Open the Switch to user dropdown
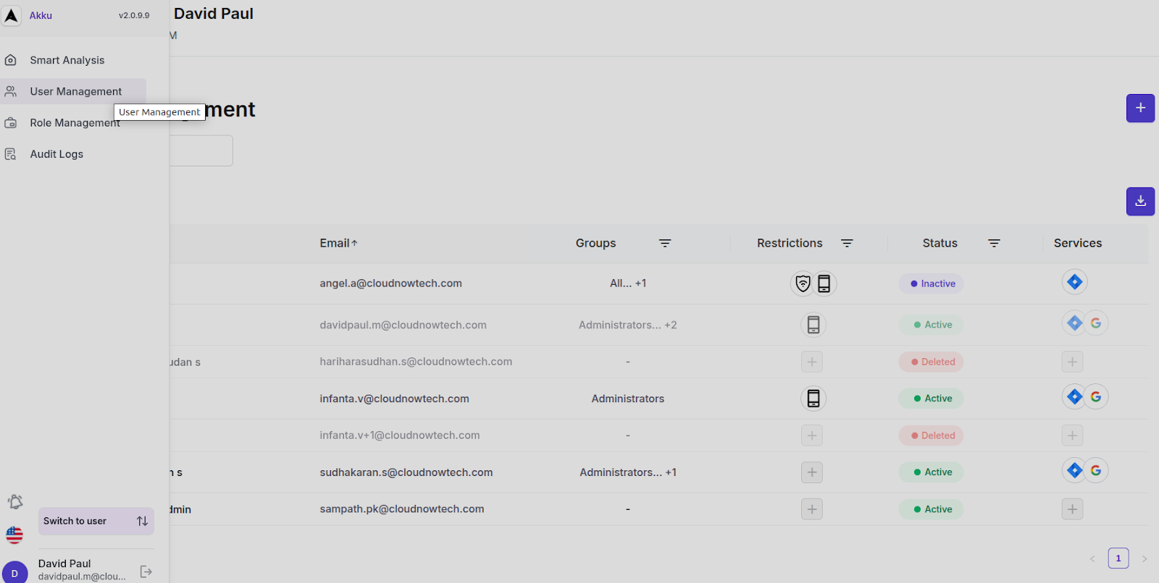 tap(96, 521)
